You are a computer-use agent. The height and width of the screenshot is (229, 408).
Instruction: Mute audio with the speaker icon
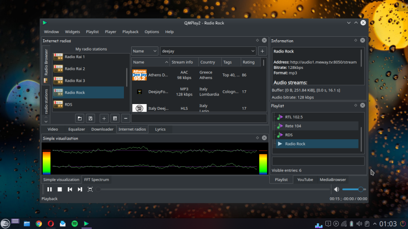pos(337,189)
